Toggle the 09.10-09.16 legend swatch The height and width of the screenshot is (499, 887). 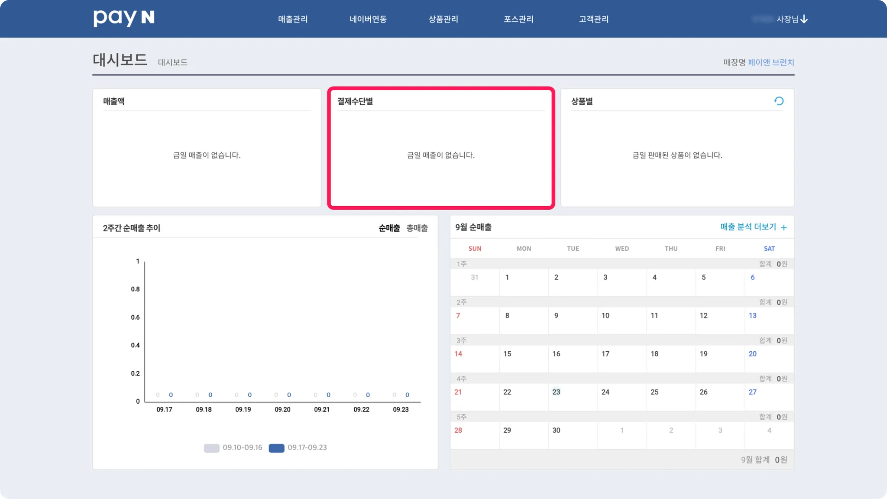point(211,448)
